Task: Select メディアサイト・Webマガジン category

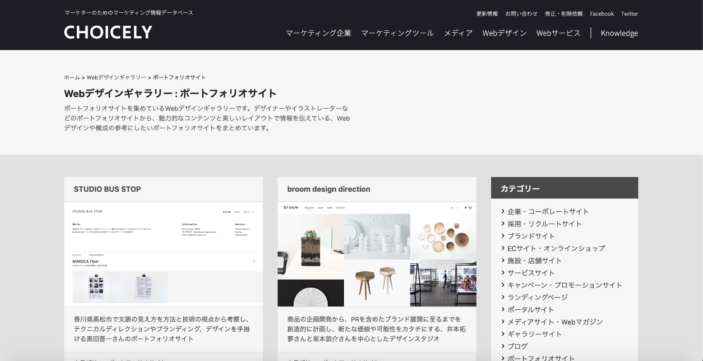Action: 555,322
